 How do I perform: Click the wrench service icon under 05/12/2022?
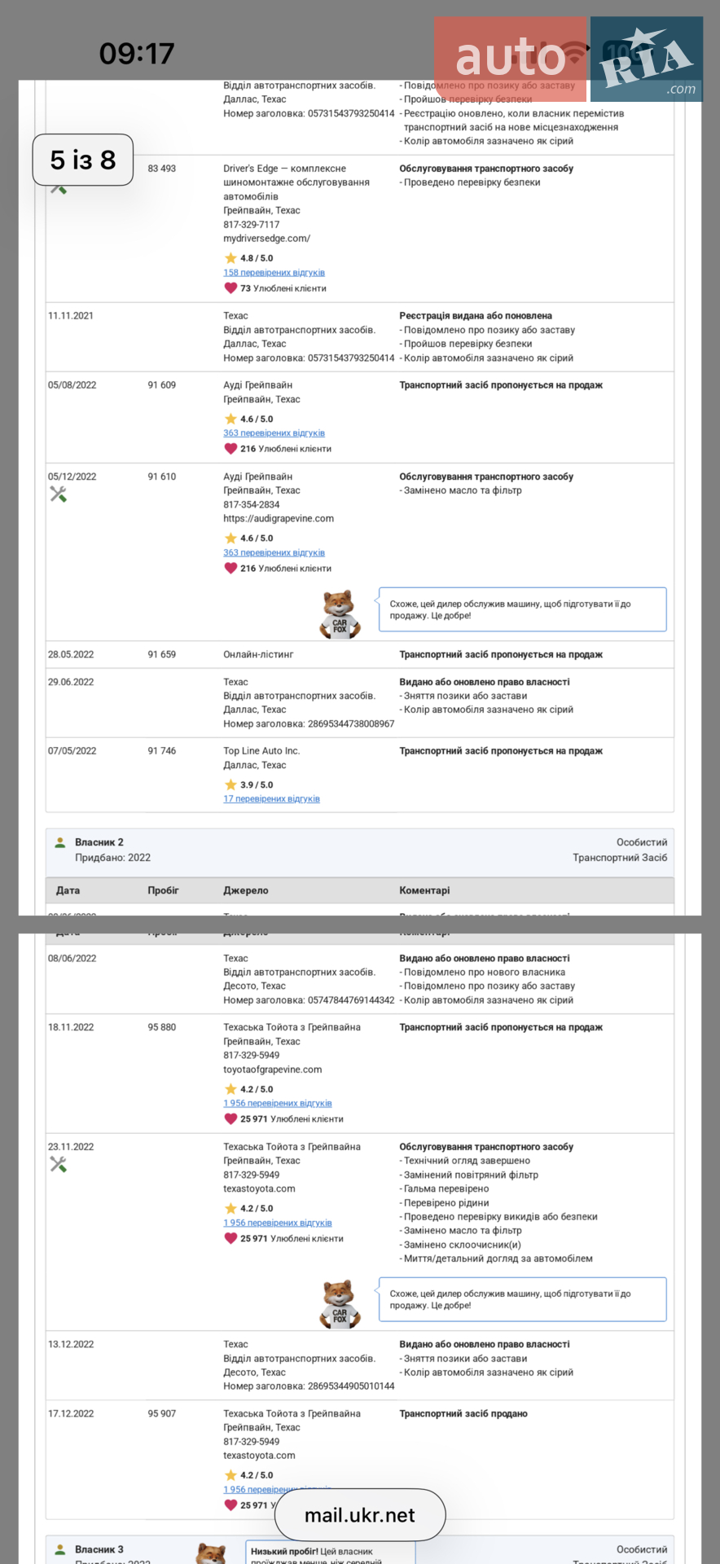click(58, 494)
